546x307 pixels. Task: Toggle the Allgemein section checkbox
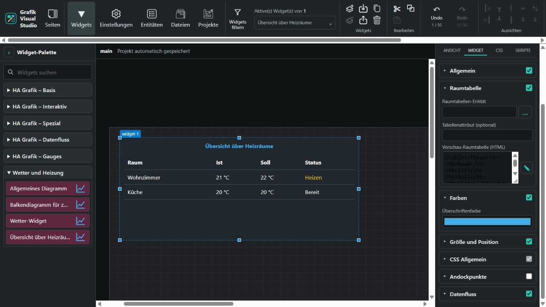[x=529, y=71]
